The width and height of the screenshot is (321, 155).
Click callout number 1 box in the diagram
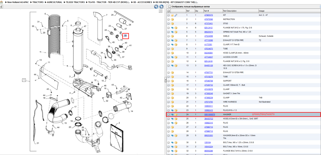24,80
